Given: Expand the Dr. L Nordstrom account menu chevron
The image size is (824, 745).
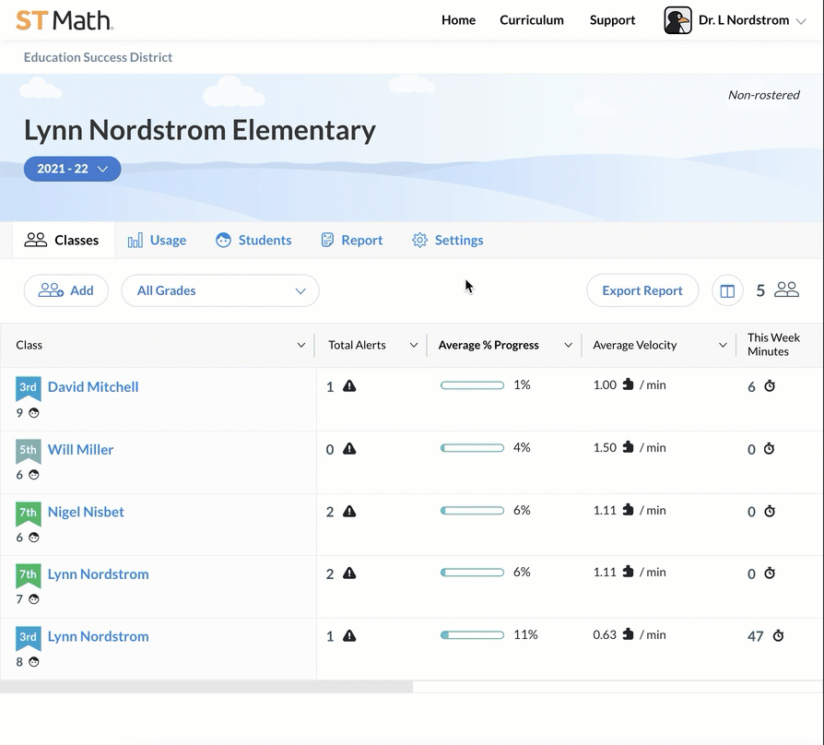Looking at the screenshot, I should [801, 21].
